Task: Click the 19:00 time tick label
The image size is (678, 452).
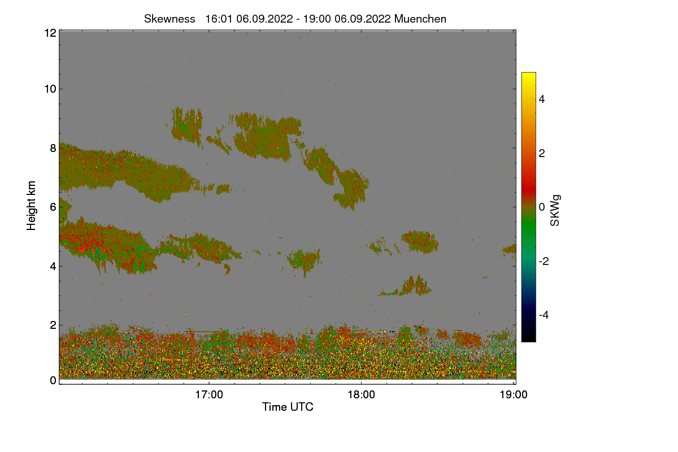Action: (513, 395)
